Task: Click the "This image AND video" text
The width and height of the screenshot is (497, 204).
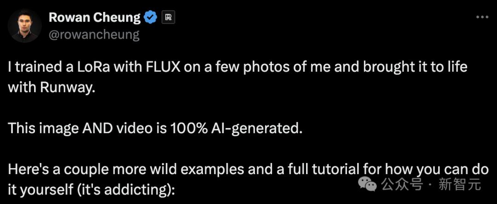Action: coord(71,128)
